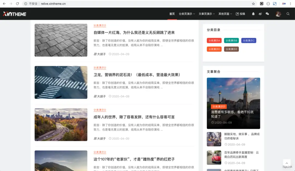
Task: Open article 成年人的世界 title
Action: point(134,117)
